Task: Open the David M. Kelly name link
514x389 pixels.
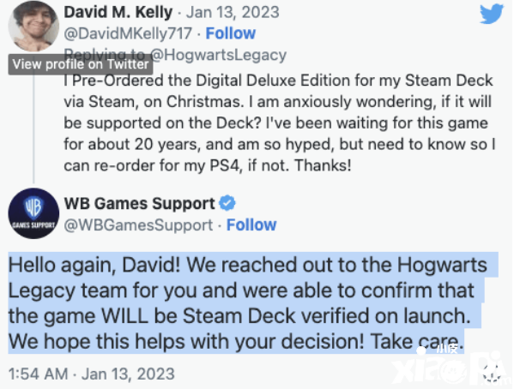Action: (x=118, y=13)
